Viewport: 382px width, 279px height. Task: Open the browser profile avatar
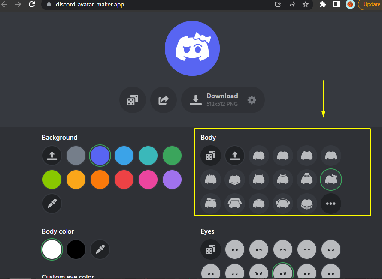pyautogui.click(x=350, y=4)
